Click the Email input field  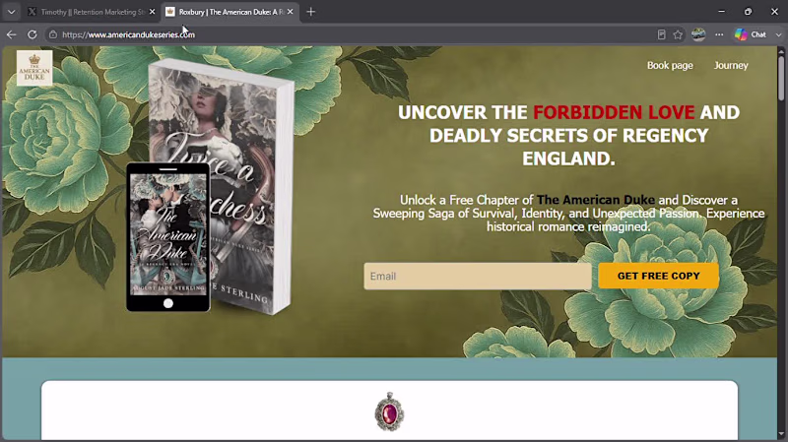[x=478, y=276]
